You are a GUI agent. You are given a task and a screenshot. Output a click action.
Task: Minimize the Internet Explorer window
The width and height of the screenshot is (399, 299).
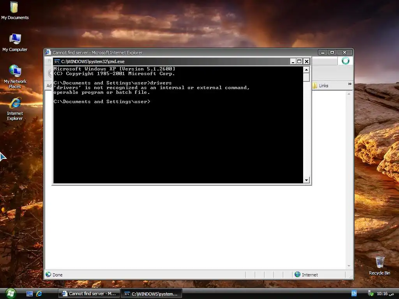[x=323, y=53]
